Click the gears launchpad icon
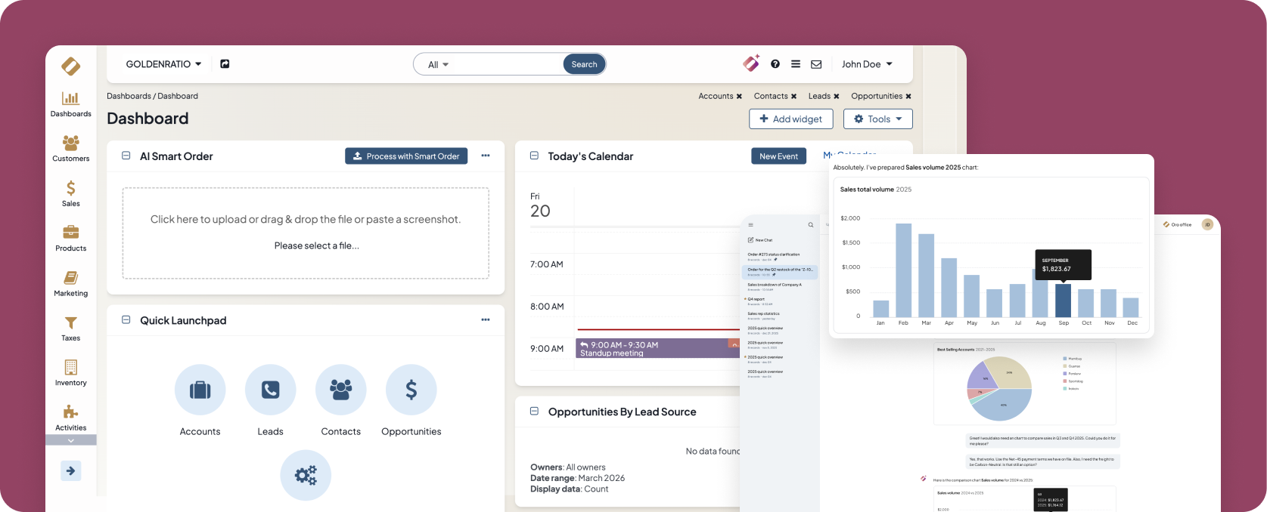Image resolution: width=1267 pixels, height=512 pixels. 306,475
